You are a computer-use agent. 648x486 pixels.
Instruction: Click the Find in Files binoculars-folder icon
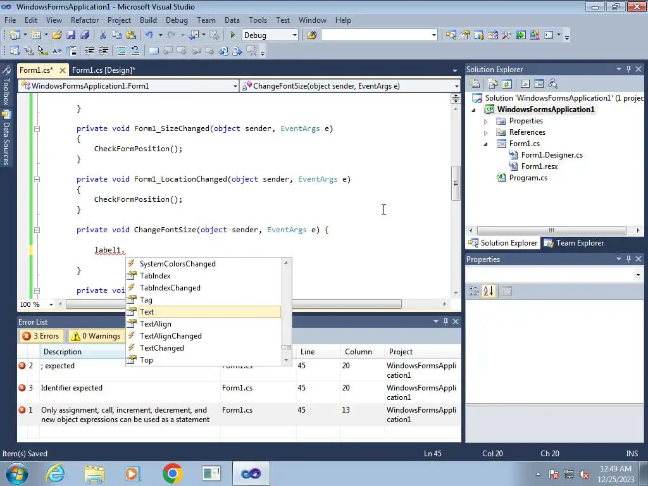pyautogui.click(x=311, y=35)
